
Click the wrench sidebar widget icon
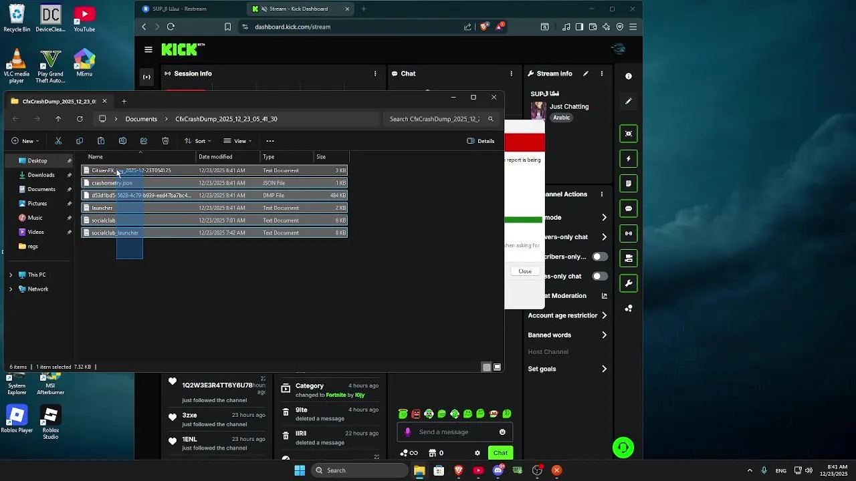click(629, 283)
